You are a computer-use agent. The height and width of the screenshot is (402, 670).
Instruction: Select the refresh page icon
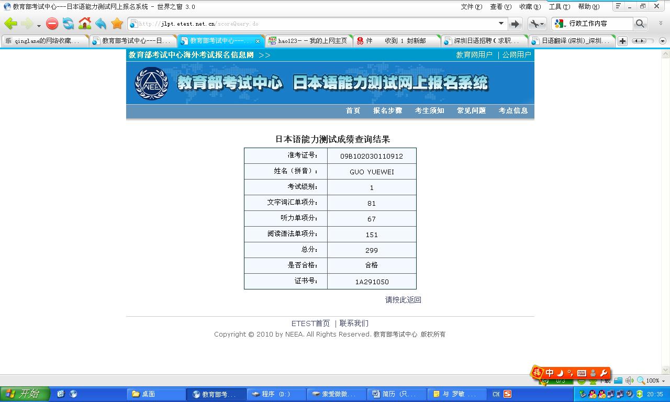point(68,24)
